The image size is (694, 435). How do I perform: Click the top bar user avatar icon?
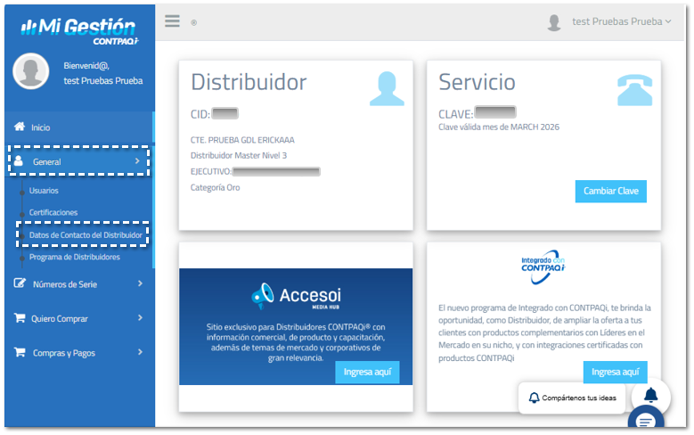tap(554, 22)
